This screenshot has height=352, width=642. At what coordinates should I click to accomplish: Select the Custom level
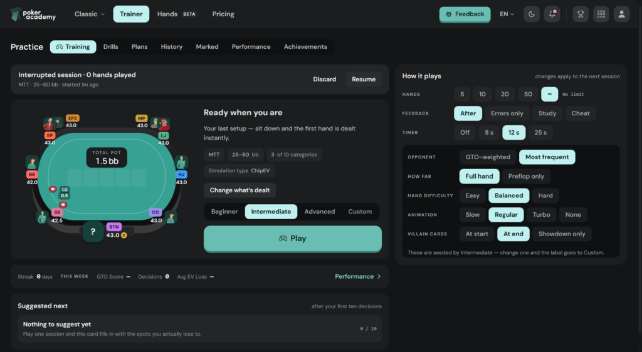(x=360, y=211)
